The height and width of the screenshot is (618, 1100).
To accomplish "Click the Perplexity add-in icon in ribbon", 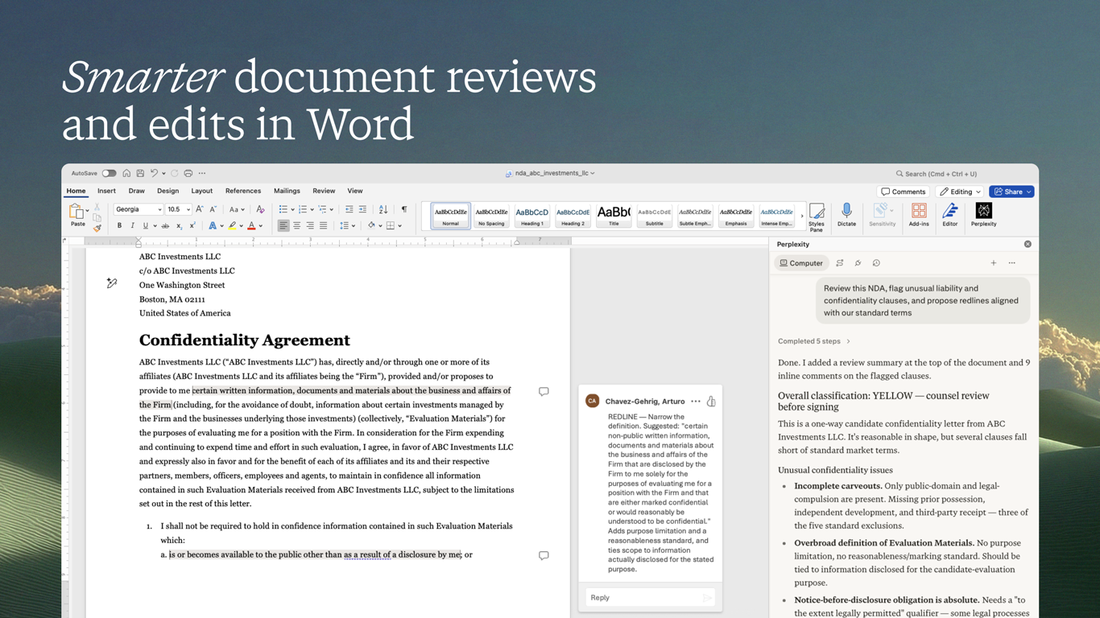I will coord(983,215).
